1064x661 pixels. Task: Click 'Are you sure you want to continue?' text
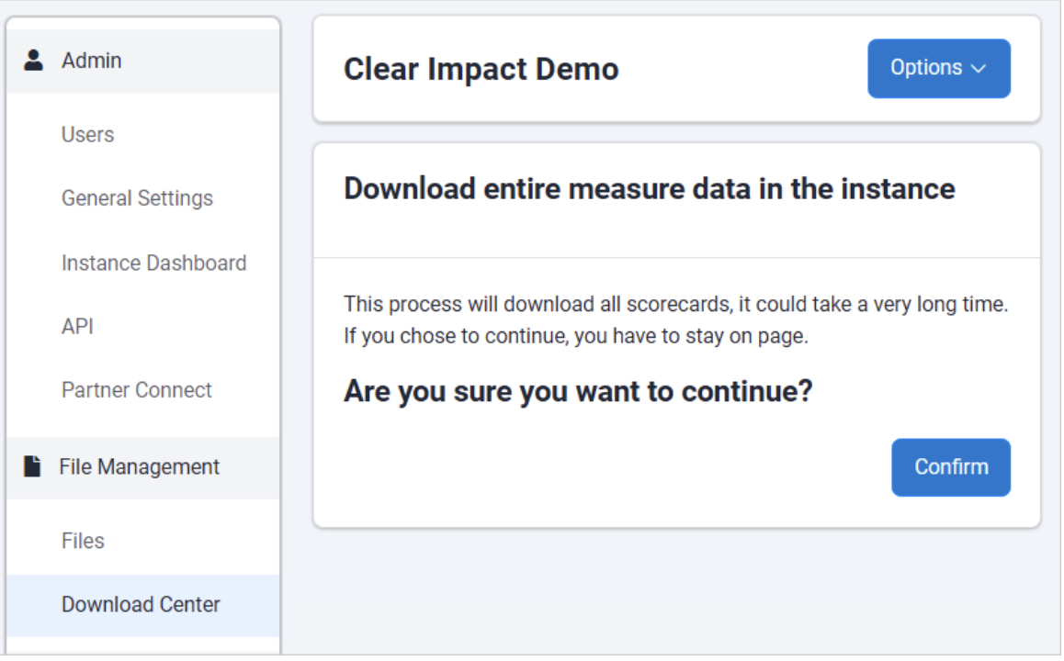click(x=578, y=392)
